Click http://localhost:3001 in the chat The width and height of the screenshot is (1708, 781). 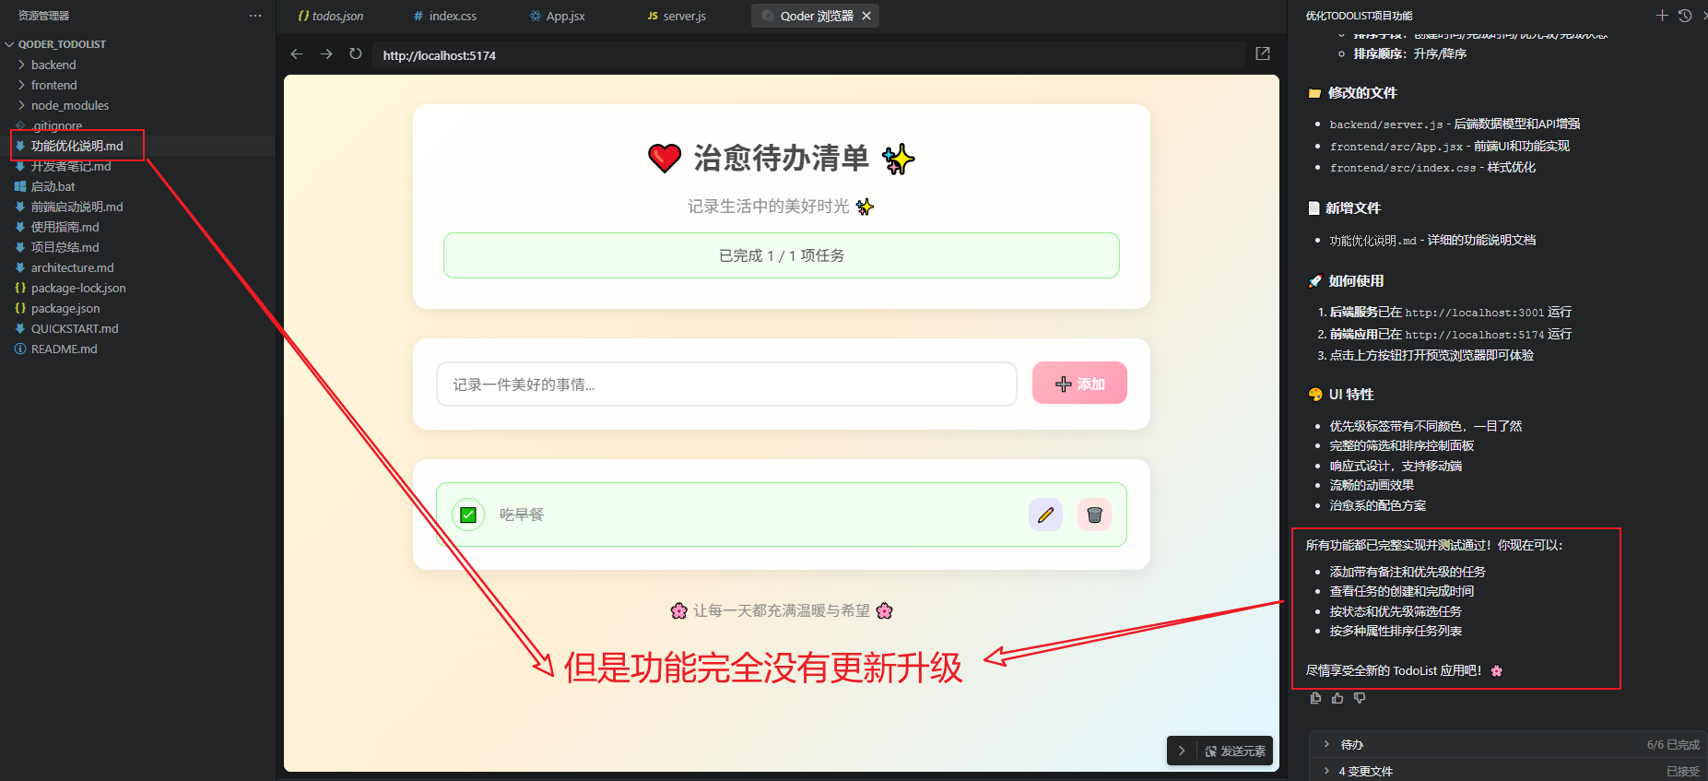click(1474, 313)
